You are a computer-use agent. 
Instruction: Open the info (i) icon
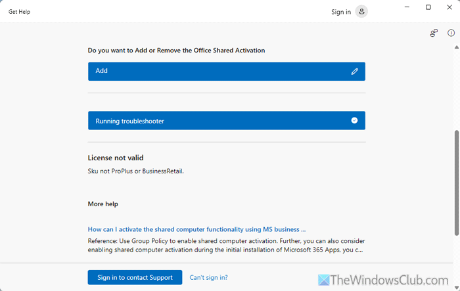point(451,33)
